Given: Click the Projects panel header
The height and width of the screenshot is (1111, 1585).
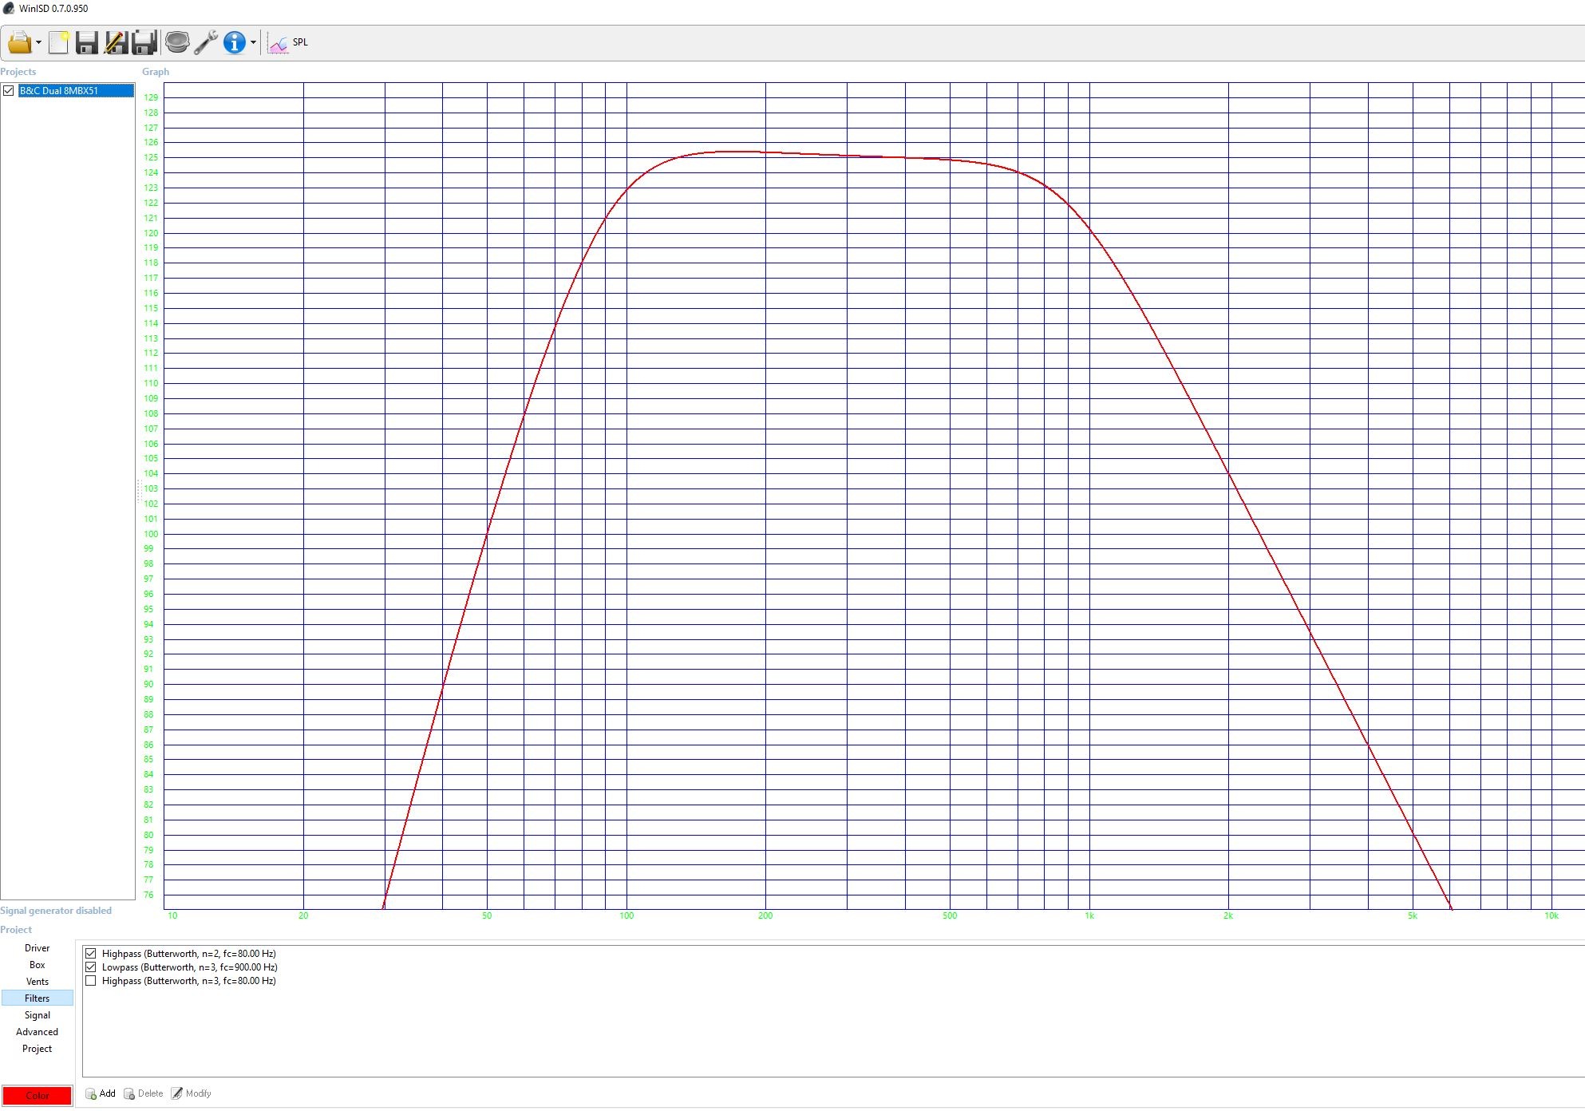Looking at the screenshot, I should 18,72.
